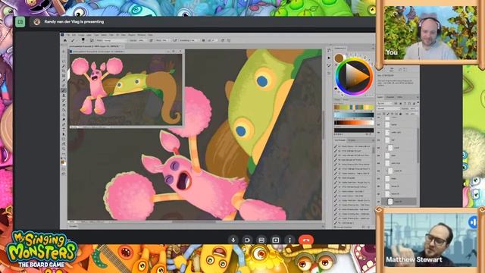Image resolution: width=485 pixels, height=273 pixels.
Task: Toggle pressure for opacity in the options bar
Action: (x=151, y=40)
